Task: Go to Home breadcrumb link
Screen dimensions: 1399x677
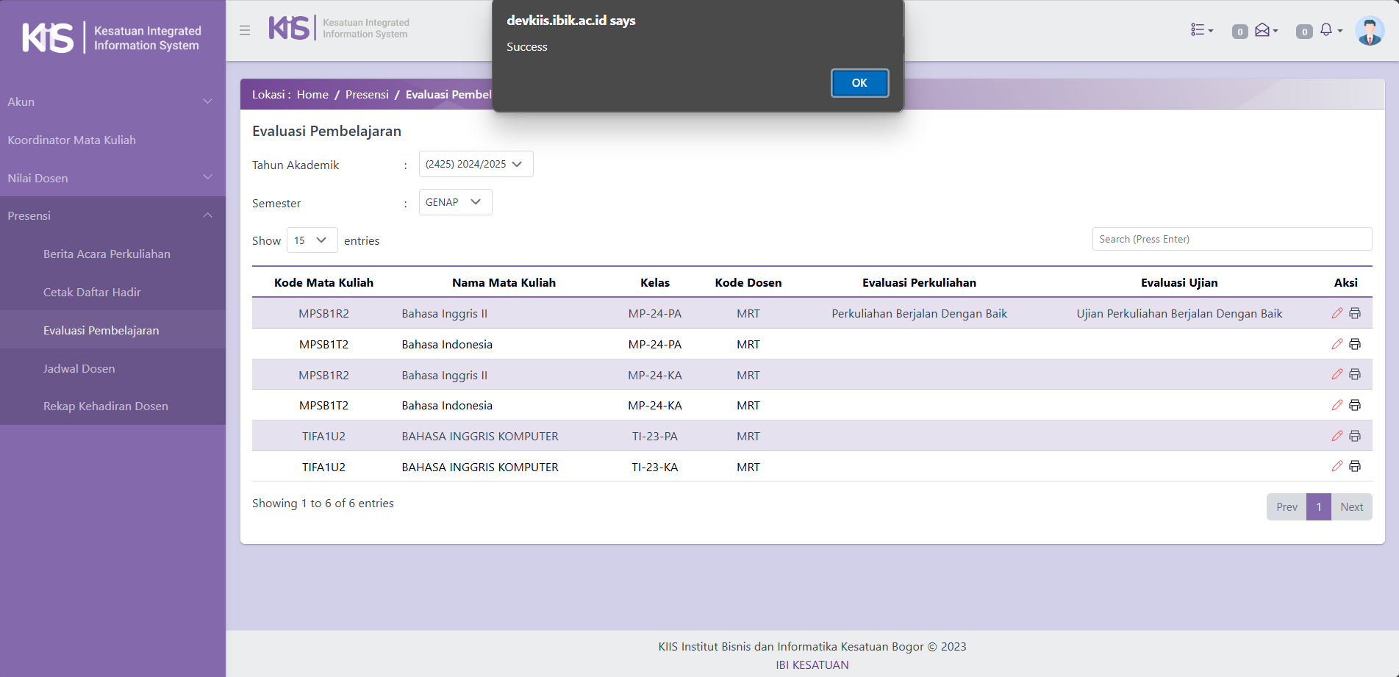Action: tap(312, 94)
